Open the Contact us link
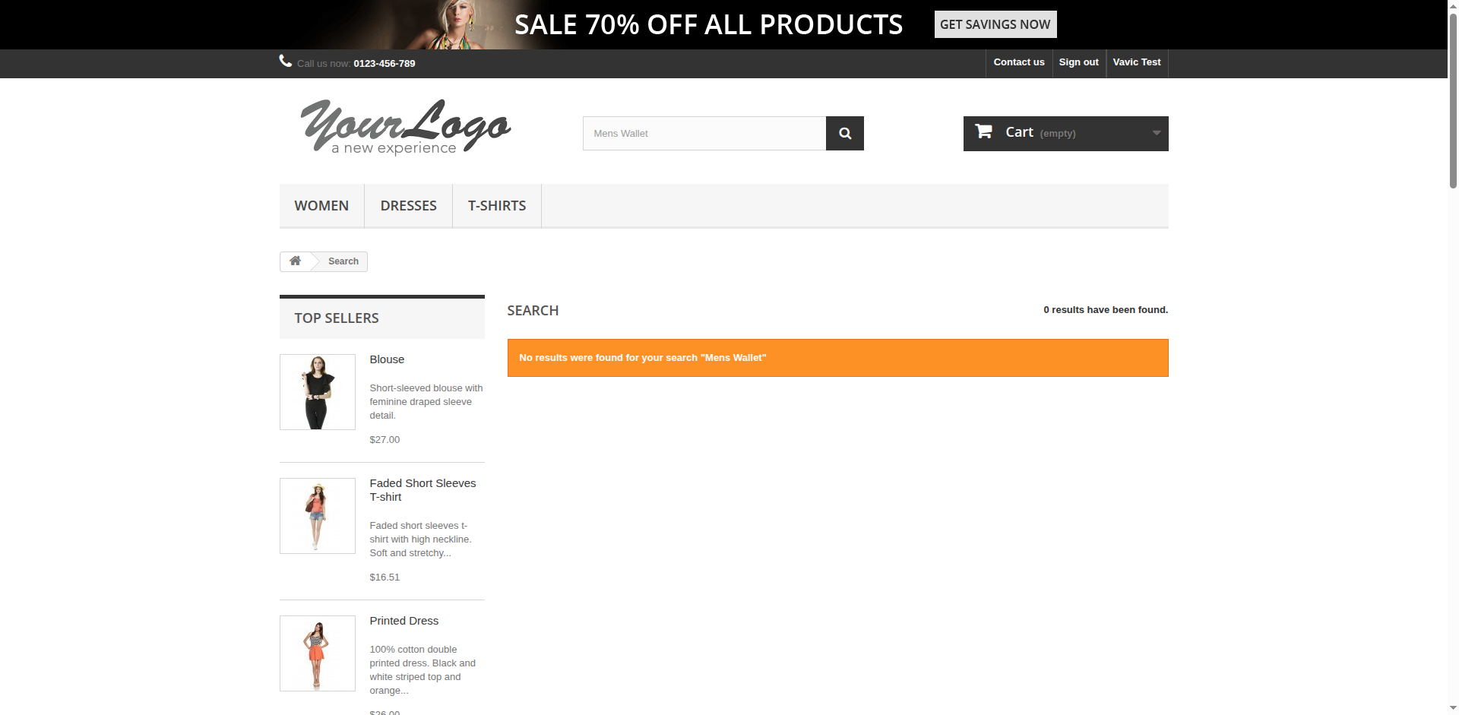The width and height of the screenshot is (1459, 715). [1018, 62]
